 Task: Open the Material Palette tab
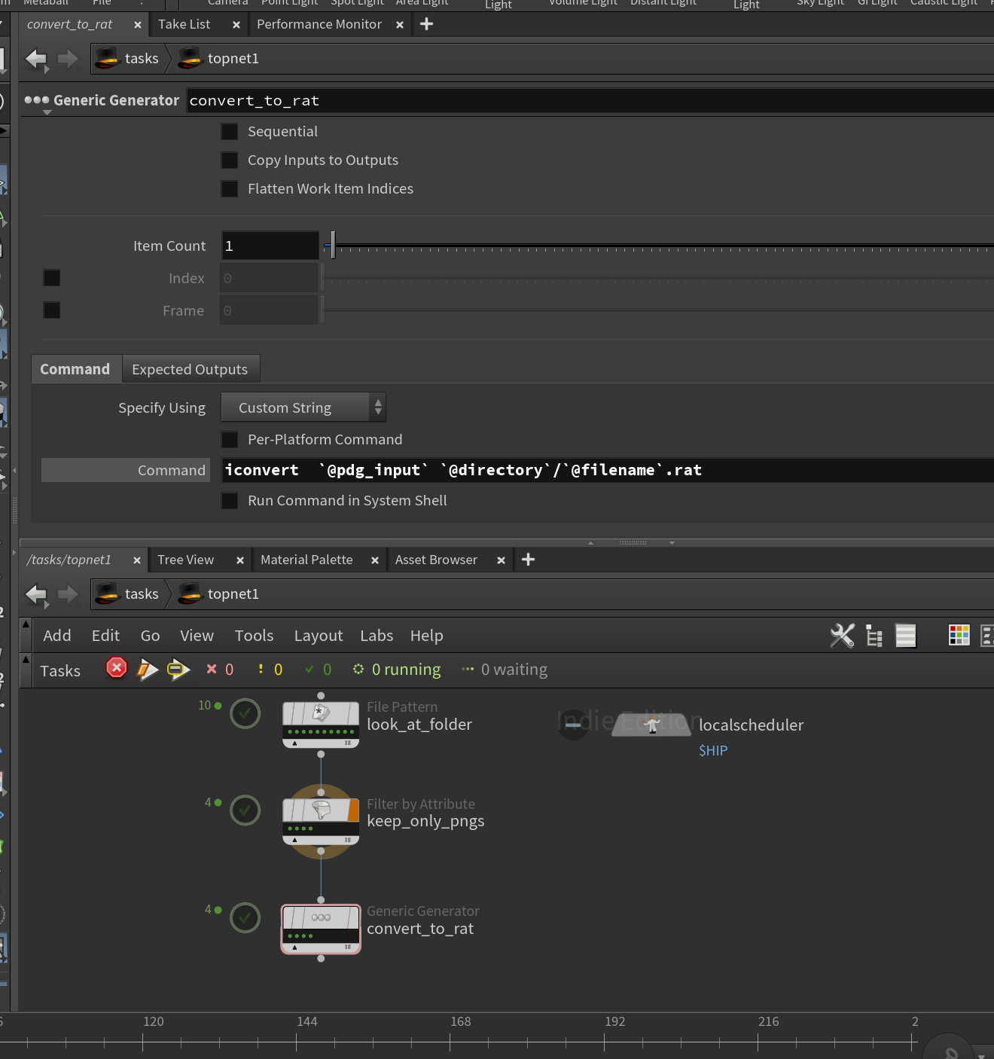(x=306, y=560)
